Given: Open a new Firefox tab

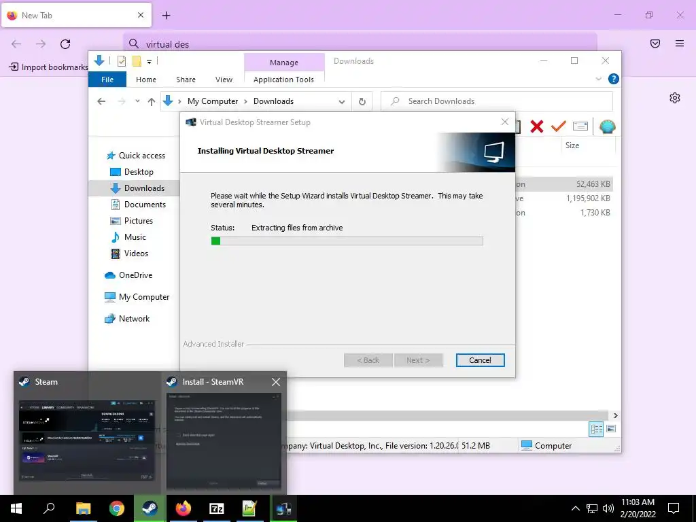Looking at the screenshot, I should coord(166,16).
